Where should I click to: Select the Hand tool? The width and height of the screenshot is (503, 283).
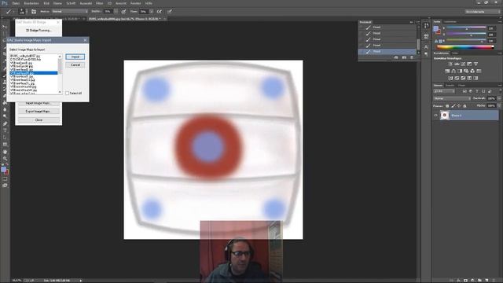[5, 152]
